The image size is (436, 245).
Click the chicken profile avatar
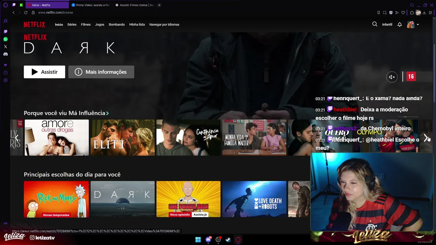click(x=411, y=24)
